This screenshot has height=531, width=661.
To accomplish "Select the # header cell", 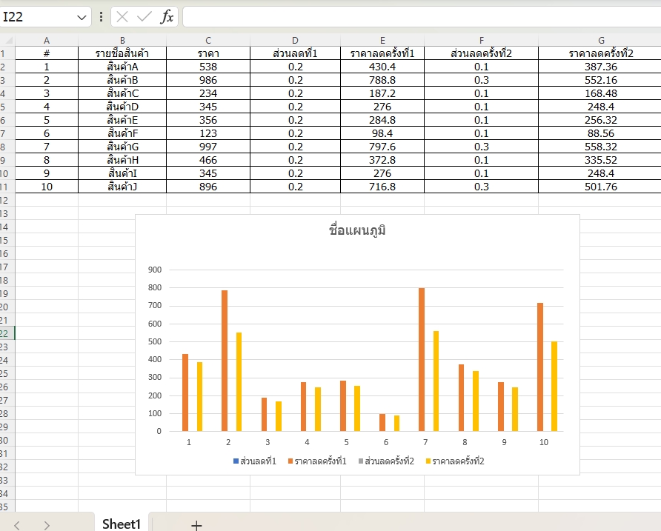I will pyautogui.click(x=47, y=53).
